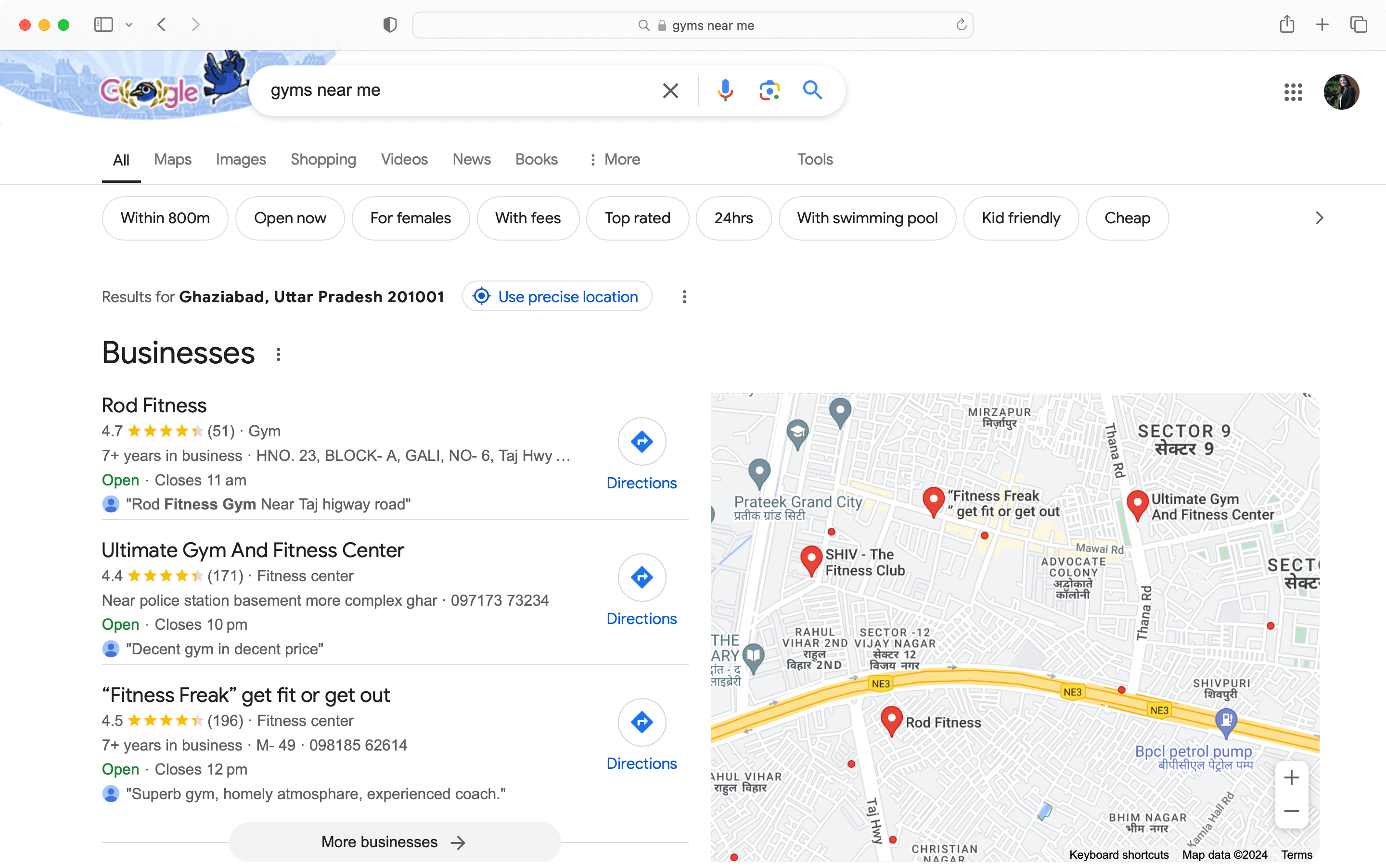Select the Images tab
The image size is (1386, 866).
(x=242, y=159)
